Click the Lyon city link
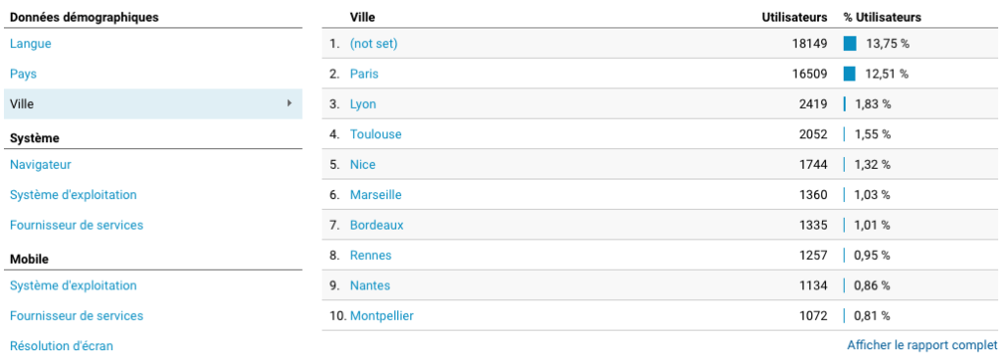Image resolution: width=1007 pixels, height=362 pixels. [x=363, y=104]
